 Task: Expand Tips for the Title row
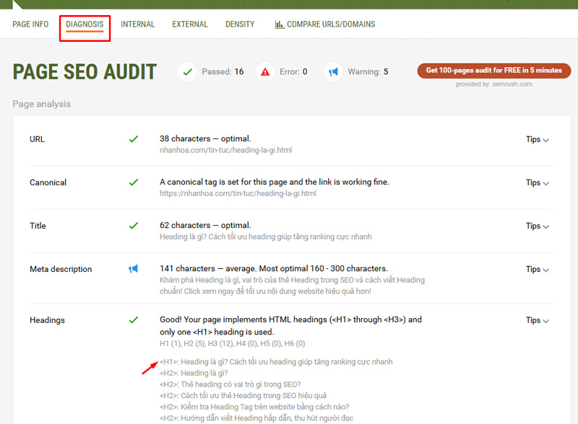click(x=537, y=226)
